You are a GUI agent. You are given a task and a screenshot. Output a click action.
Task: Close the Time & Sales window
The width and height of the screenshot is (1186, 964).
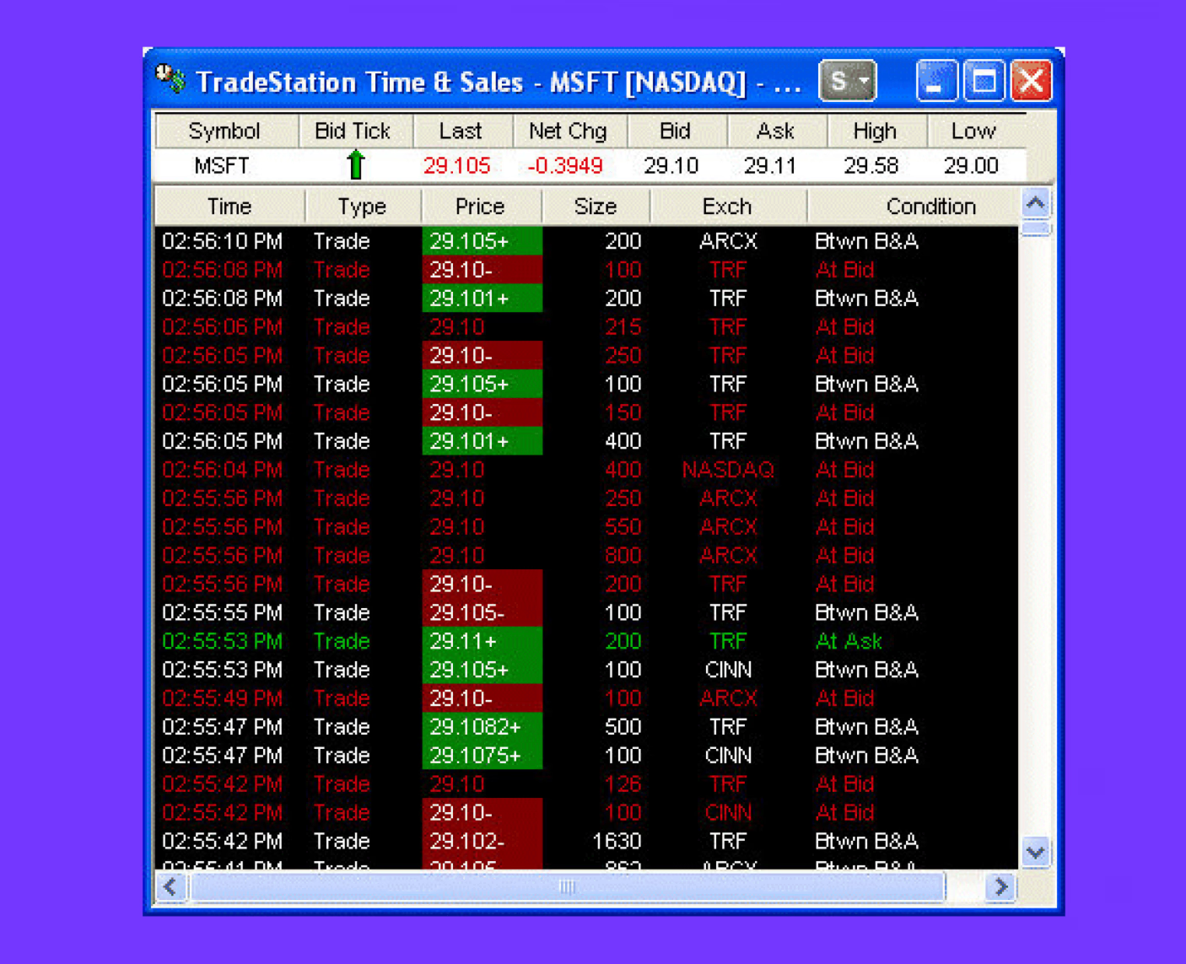coord(1031,81)
